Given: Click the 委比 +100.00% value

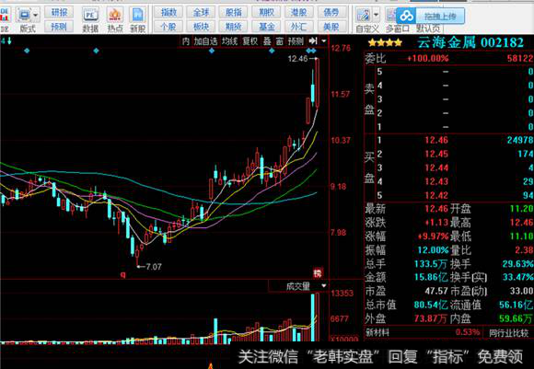Looking at the screenshot, I should (x=428, y=59).
